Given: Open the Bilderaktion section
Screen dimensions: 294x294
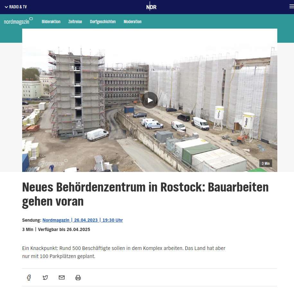Looking at the screenshot, I should click(51, 22).
